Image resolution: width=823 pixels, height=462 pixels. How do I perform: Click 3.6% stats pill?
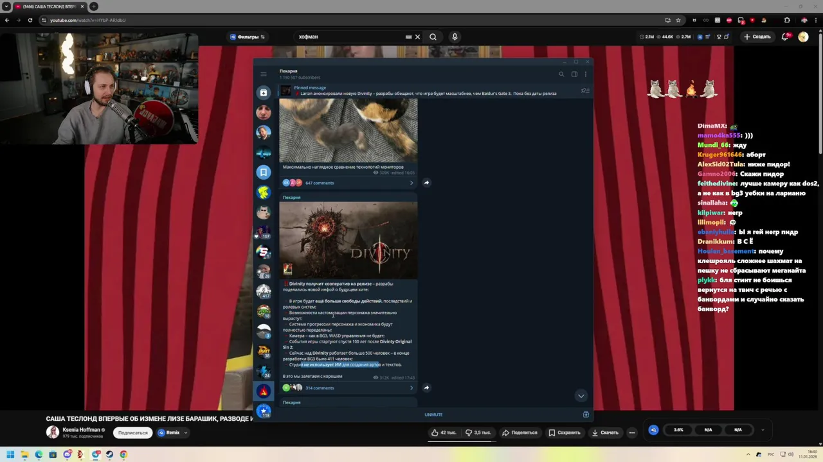click(678, 430)
